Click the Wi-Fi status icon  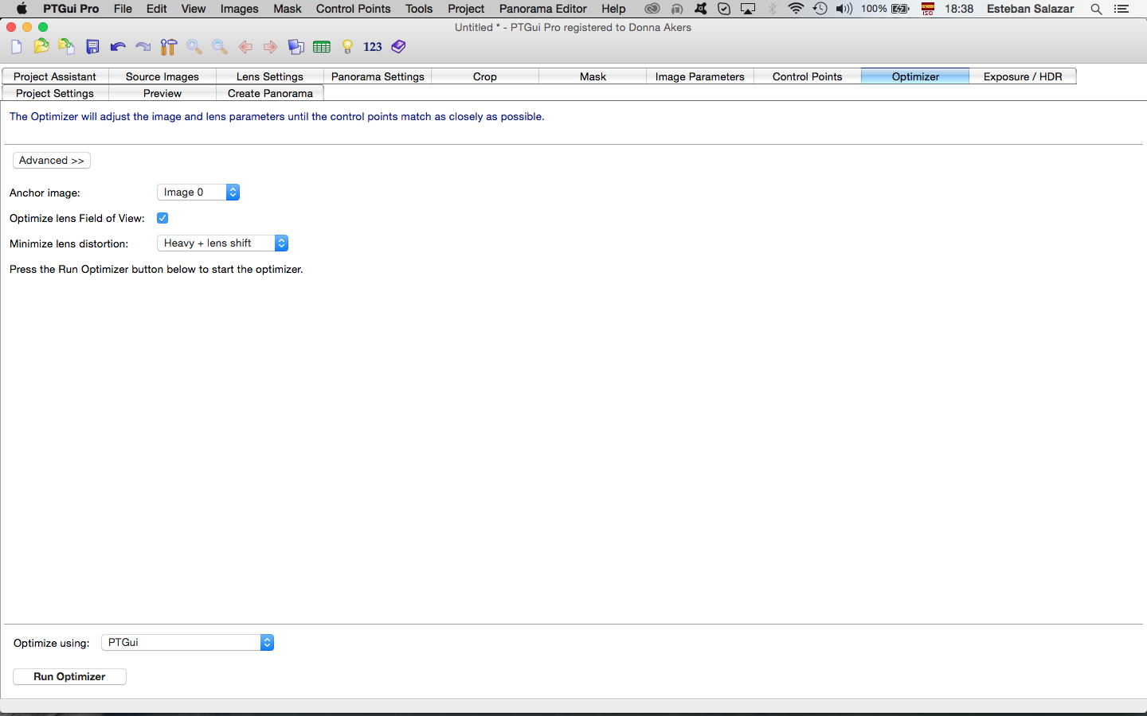(x=795, y=9)
